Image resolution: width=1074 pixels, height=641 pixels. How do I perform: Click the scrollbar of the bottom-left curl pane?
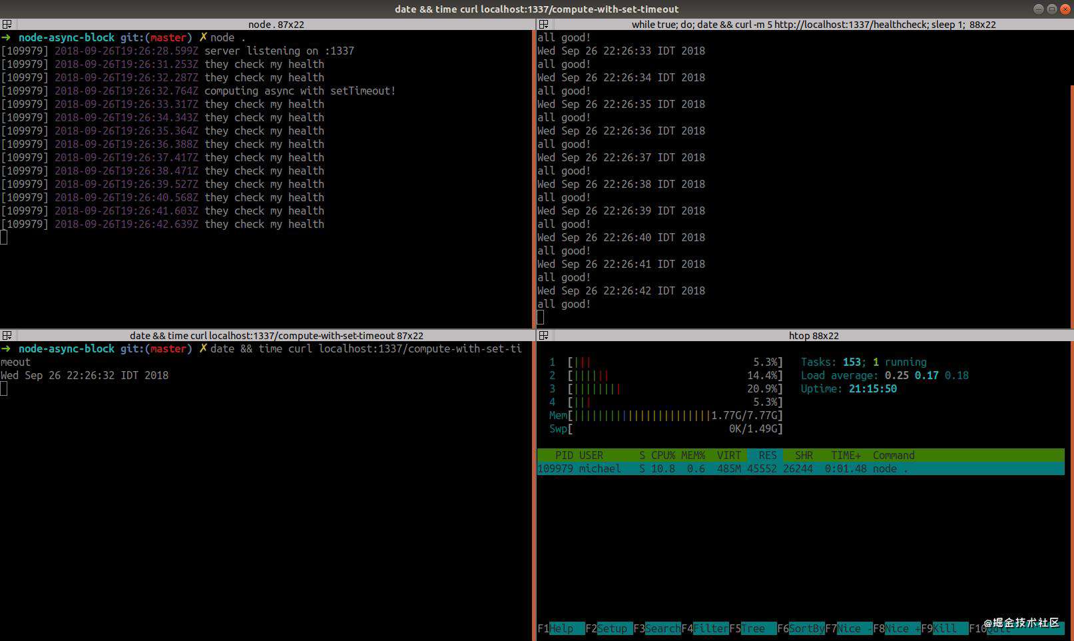tap(534, 491)
